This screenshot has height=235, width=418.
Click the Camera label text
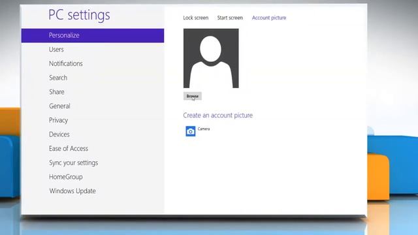[x=204, y=129]
